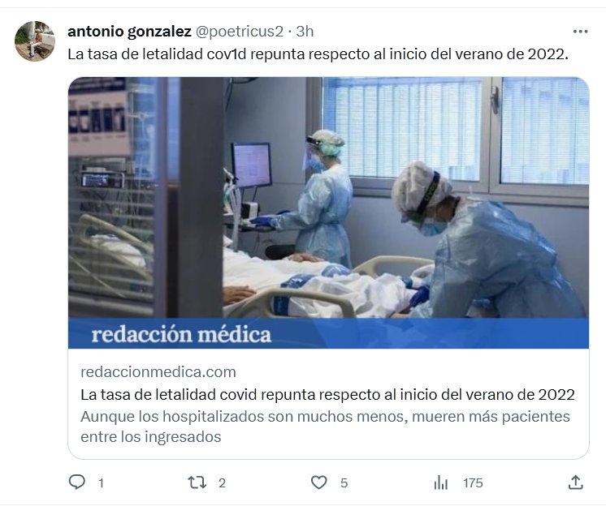Click the tweet text about letalidad cov1d

click(318, 54)
